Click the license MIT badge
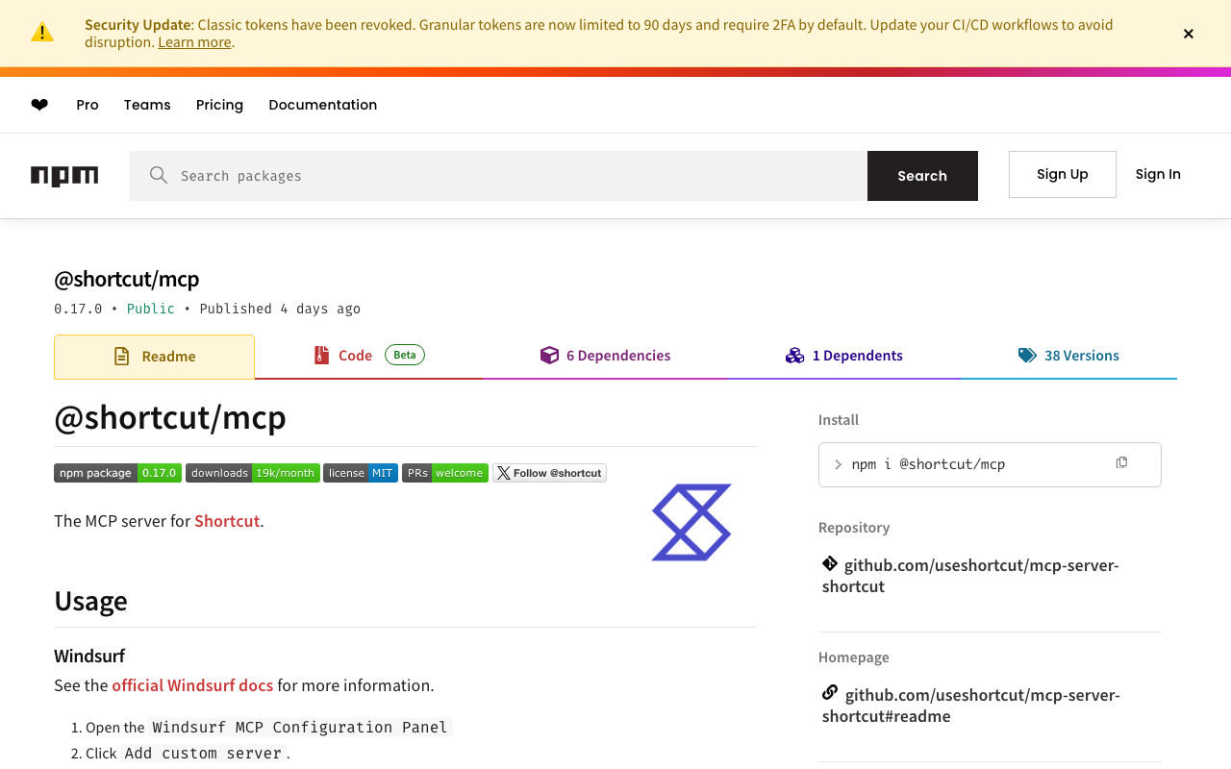Viewport: 1231px width, 769px height. point(361,473)
